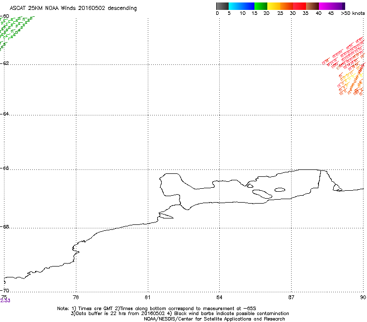Click the green 15–20 knots color segment
The image size is (367, 322).
click(261, 6)
